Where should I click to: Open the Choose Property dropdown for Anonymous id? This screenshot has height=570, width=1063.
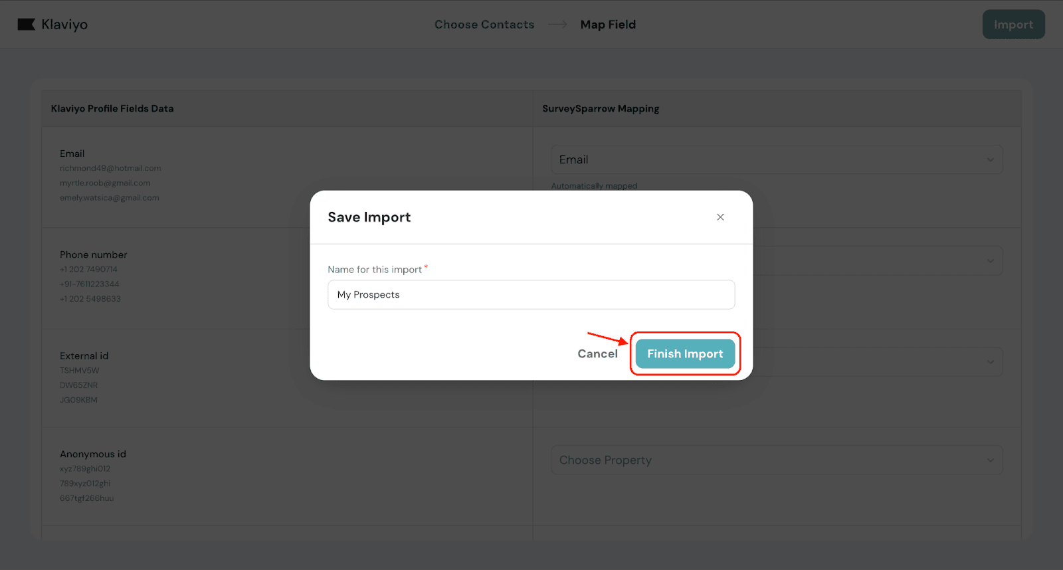pyautogui.click(x=776, y=460)
